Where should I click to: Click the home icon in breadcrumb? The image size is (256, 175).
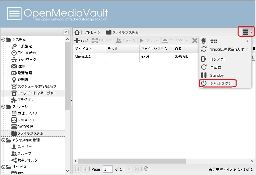(77, 32)
